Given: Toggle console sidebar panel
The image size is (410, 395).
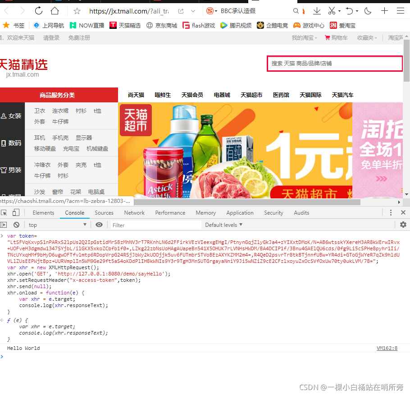Looking at the screenshot, I should point(4,225).
